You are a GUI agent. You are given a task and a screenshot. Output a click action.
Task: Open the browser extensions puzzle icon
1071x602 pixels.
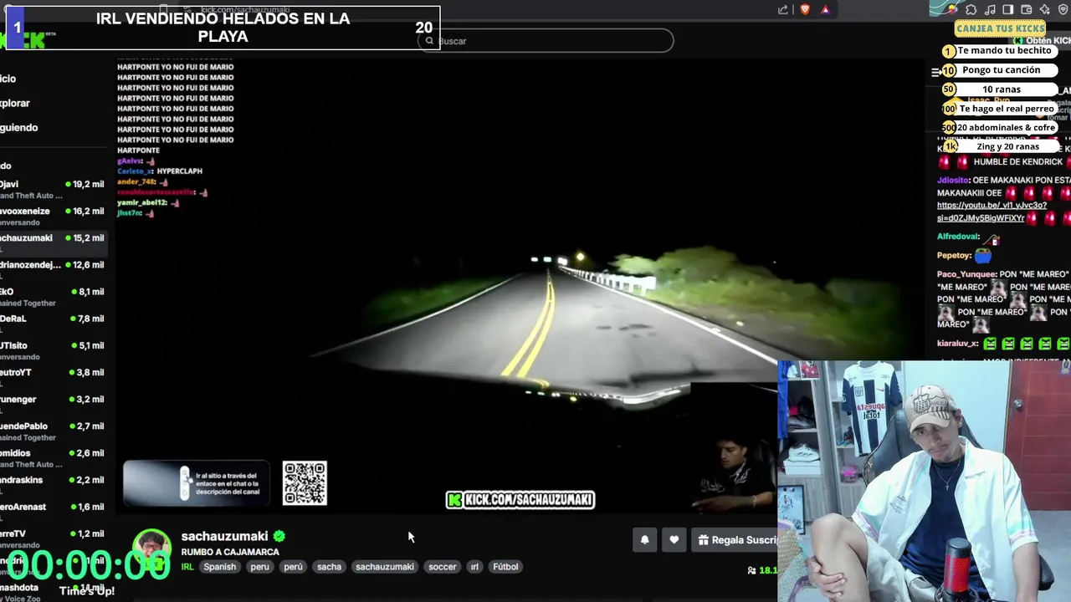971,10
